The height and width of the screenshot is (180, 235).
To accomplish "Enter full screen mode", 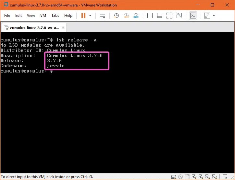I will pos(169,16).
